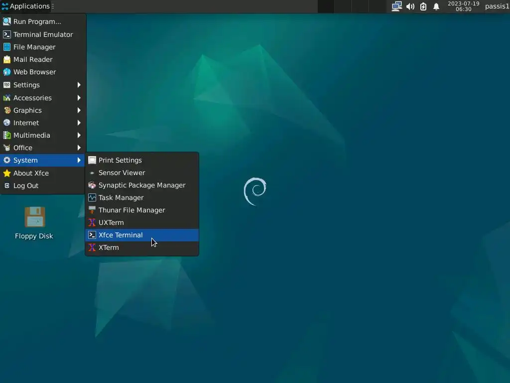Image resolution: width=510 pixels, height=383 pixels.
Task: Expand the Multimedia submenu arrow
Action: (79, 135)
